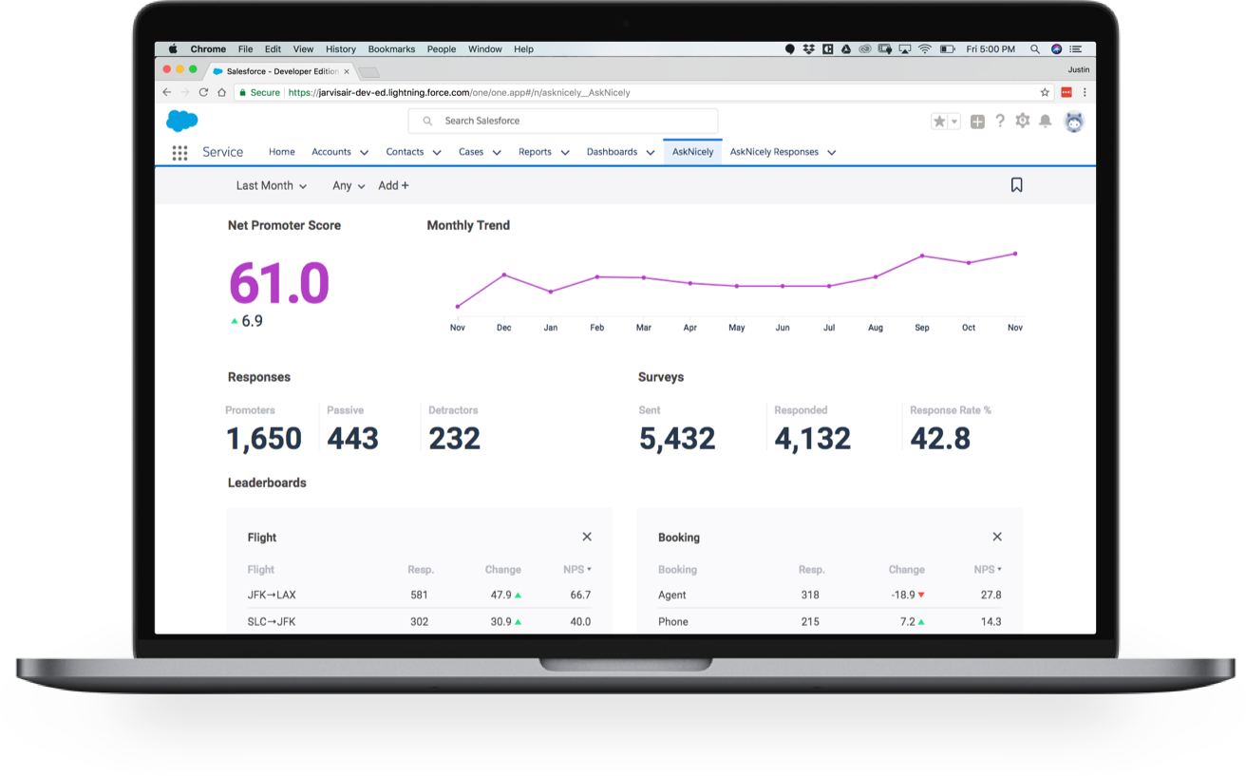The width and height of the screenshot is (1246, 776).
Task: Click Add + to add a filter
Action: pyautogui.click(x=393, y=186)
